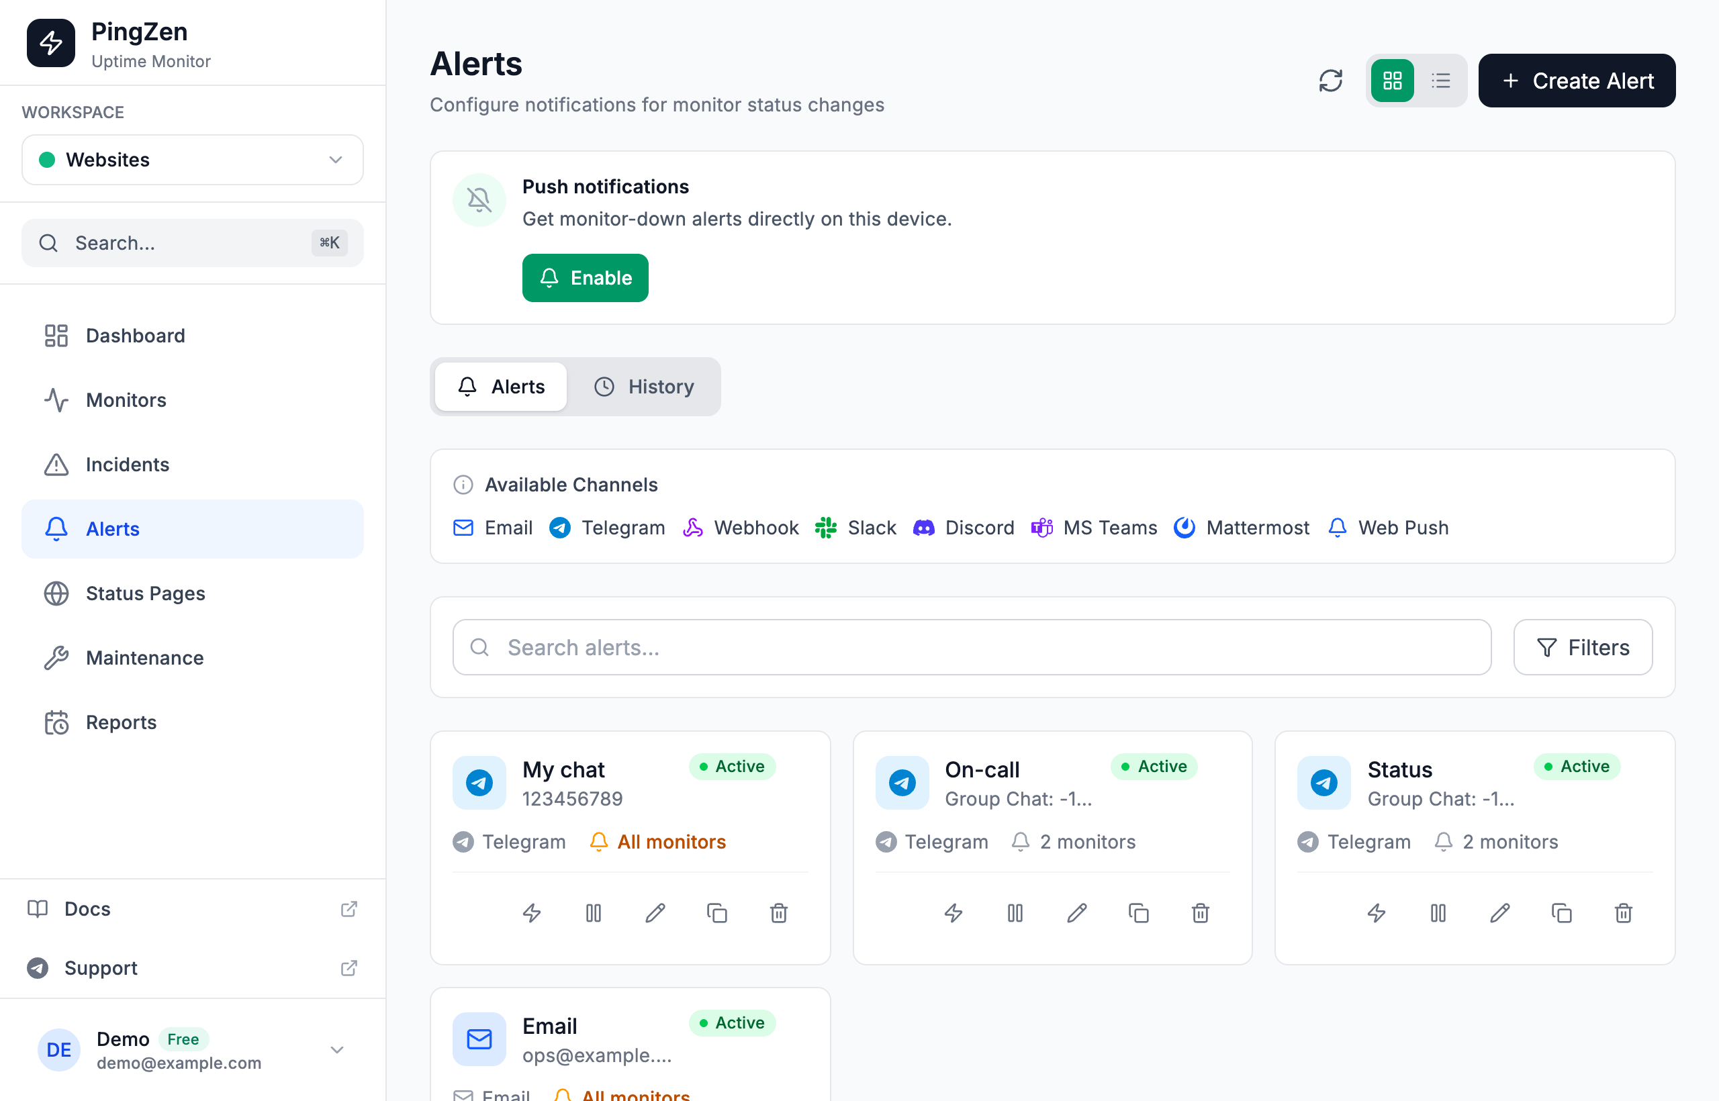The height and width of the screenshot is (1101, 1719).
Task: Pause the Status alert
Action: pos(1438,912)
